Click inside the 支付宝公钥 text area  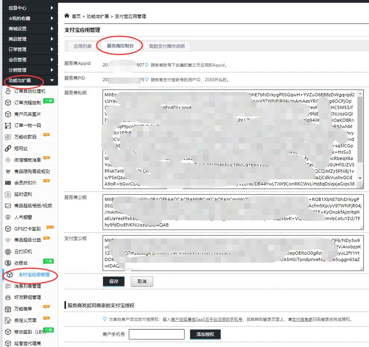tap(233, 253)
